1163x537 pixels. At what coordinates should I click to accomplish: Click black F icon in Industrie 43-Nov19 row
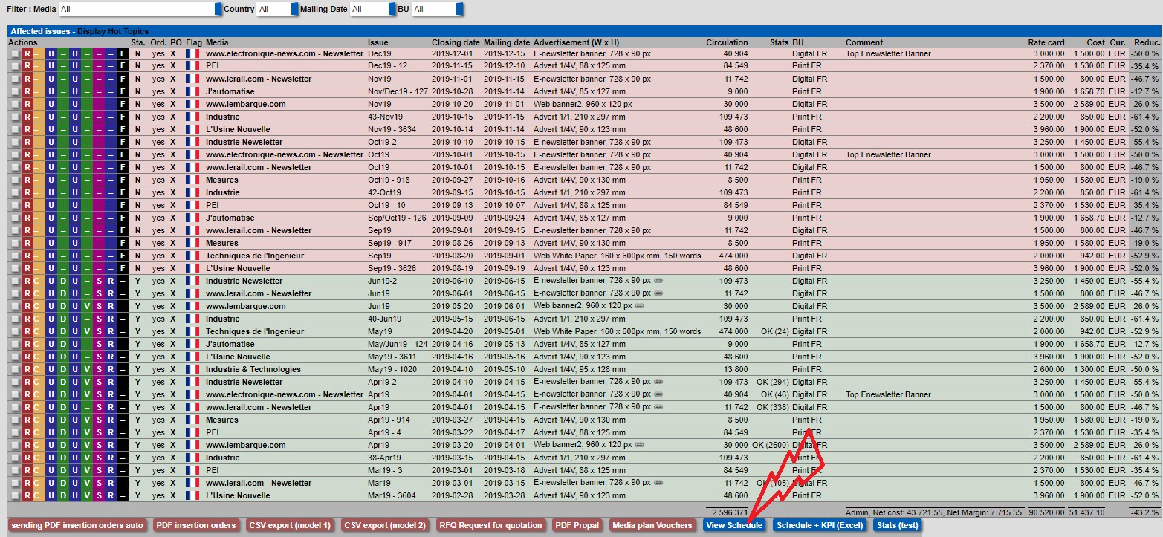123,117
